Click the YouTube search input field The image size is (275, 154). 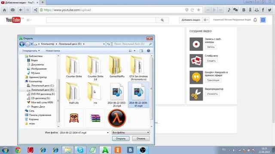pos(101,20)
